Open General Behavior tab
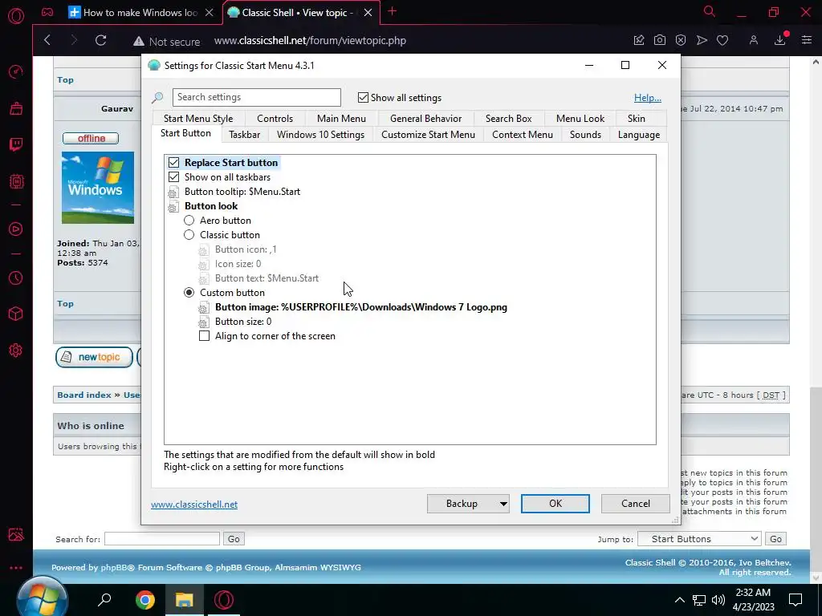The height and width of the screenshot is (616, 822). 425,119
